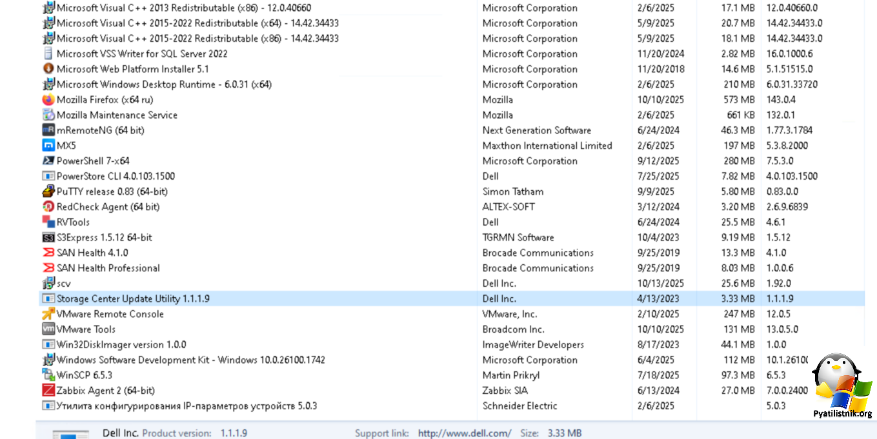Screen dimensions: 877x439
Task: Select the VMware Tools entry
Action: point(86,329)
